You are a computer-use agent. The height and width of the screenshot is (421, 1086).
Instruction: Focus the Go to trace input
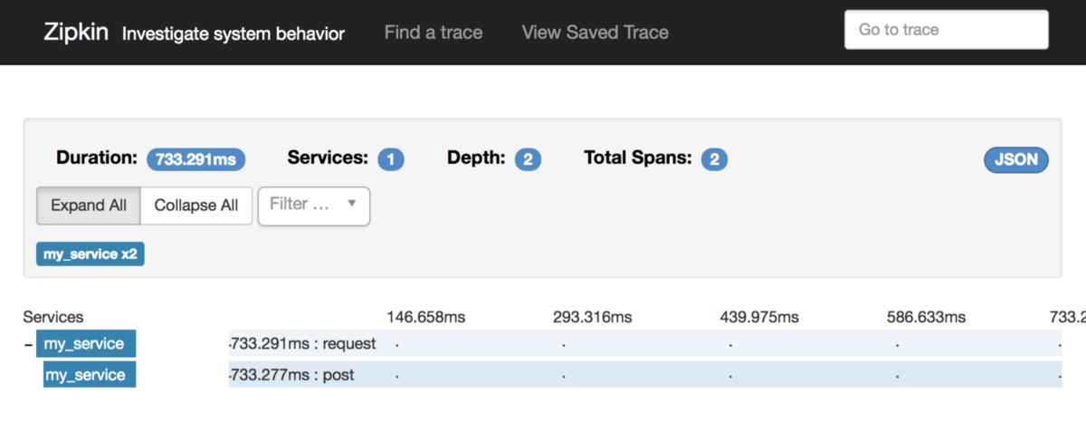946,30
